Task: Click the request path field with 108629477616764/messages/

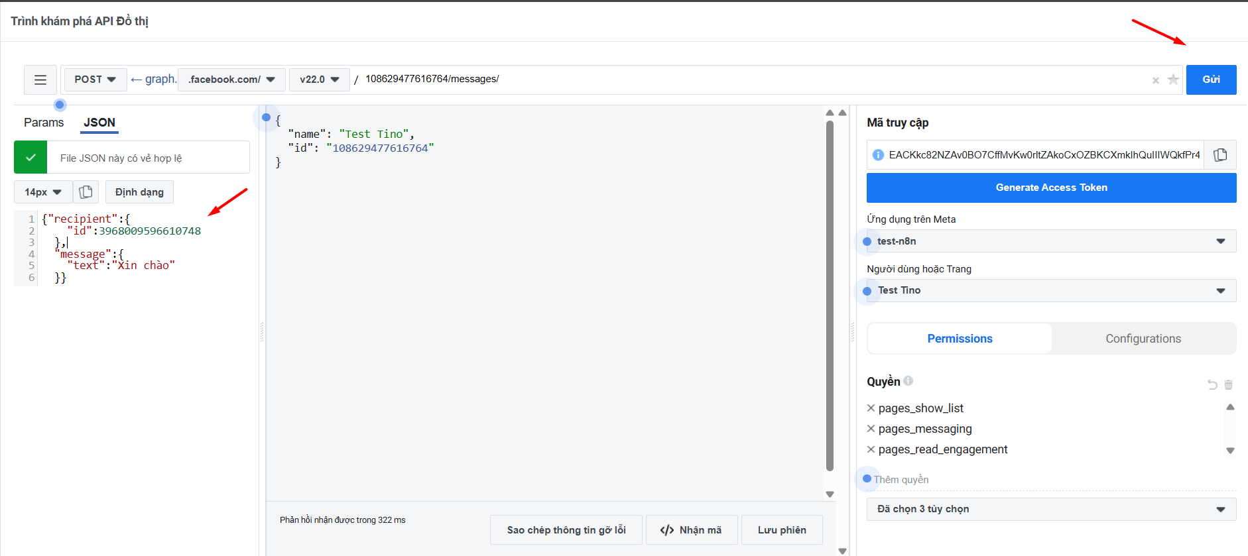Action: tap(755, 79)
